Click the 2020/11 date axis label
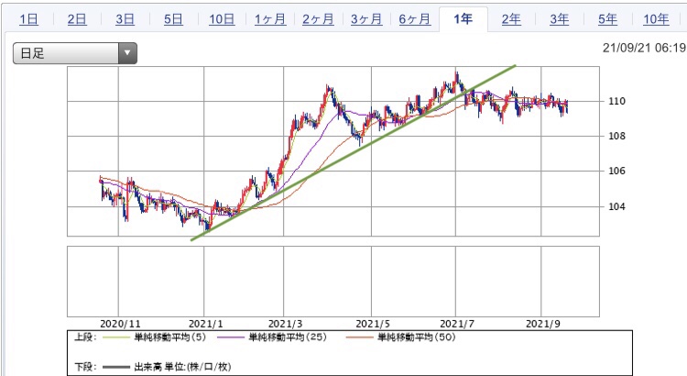This screenshot has width=687, height=376. pyautogui.click(x=121, y=324)
